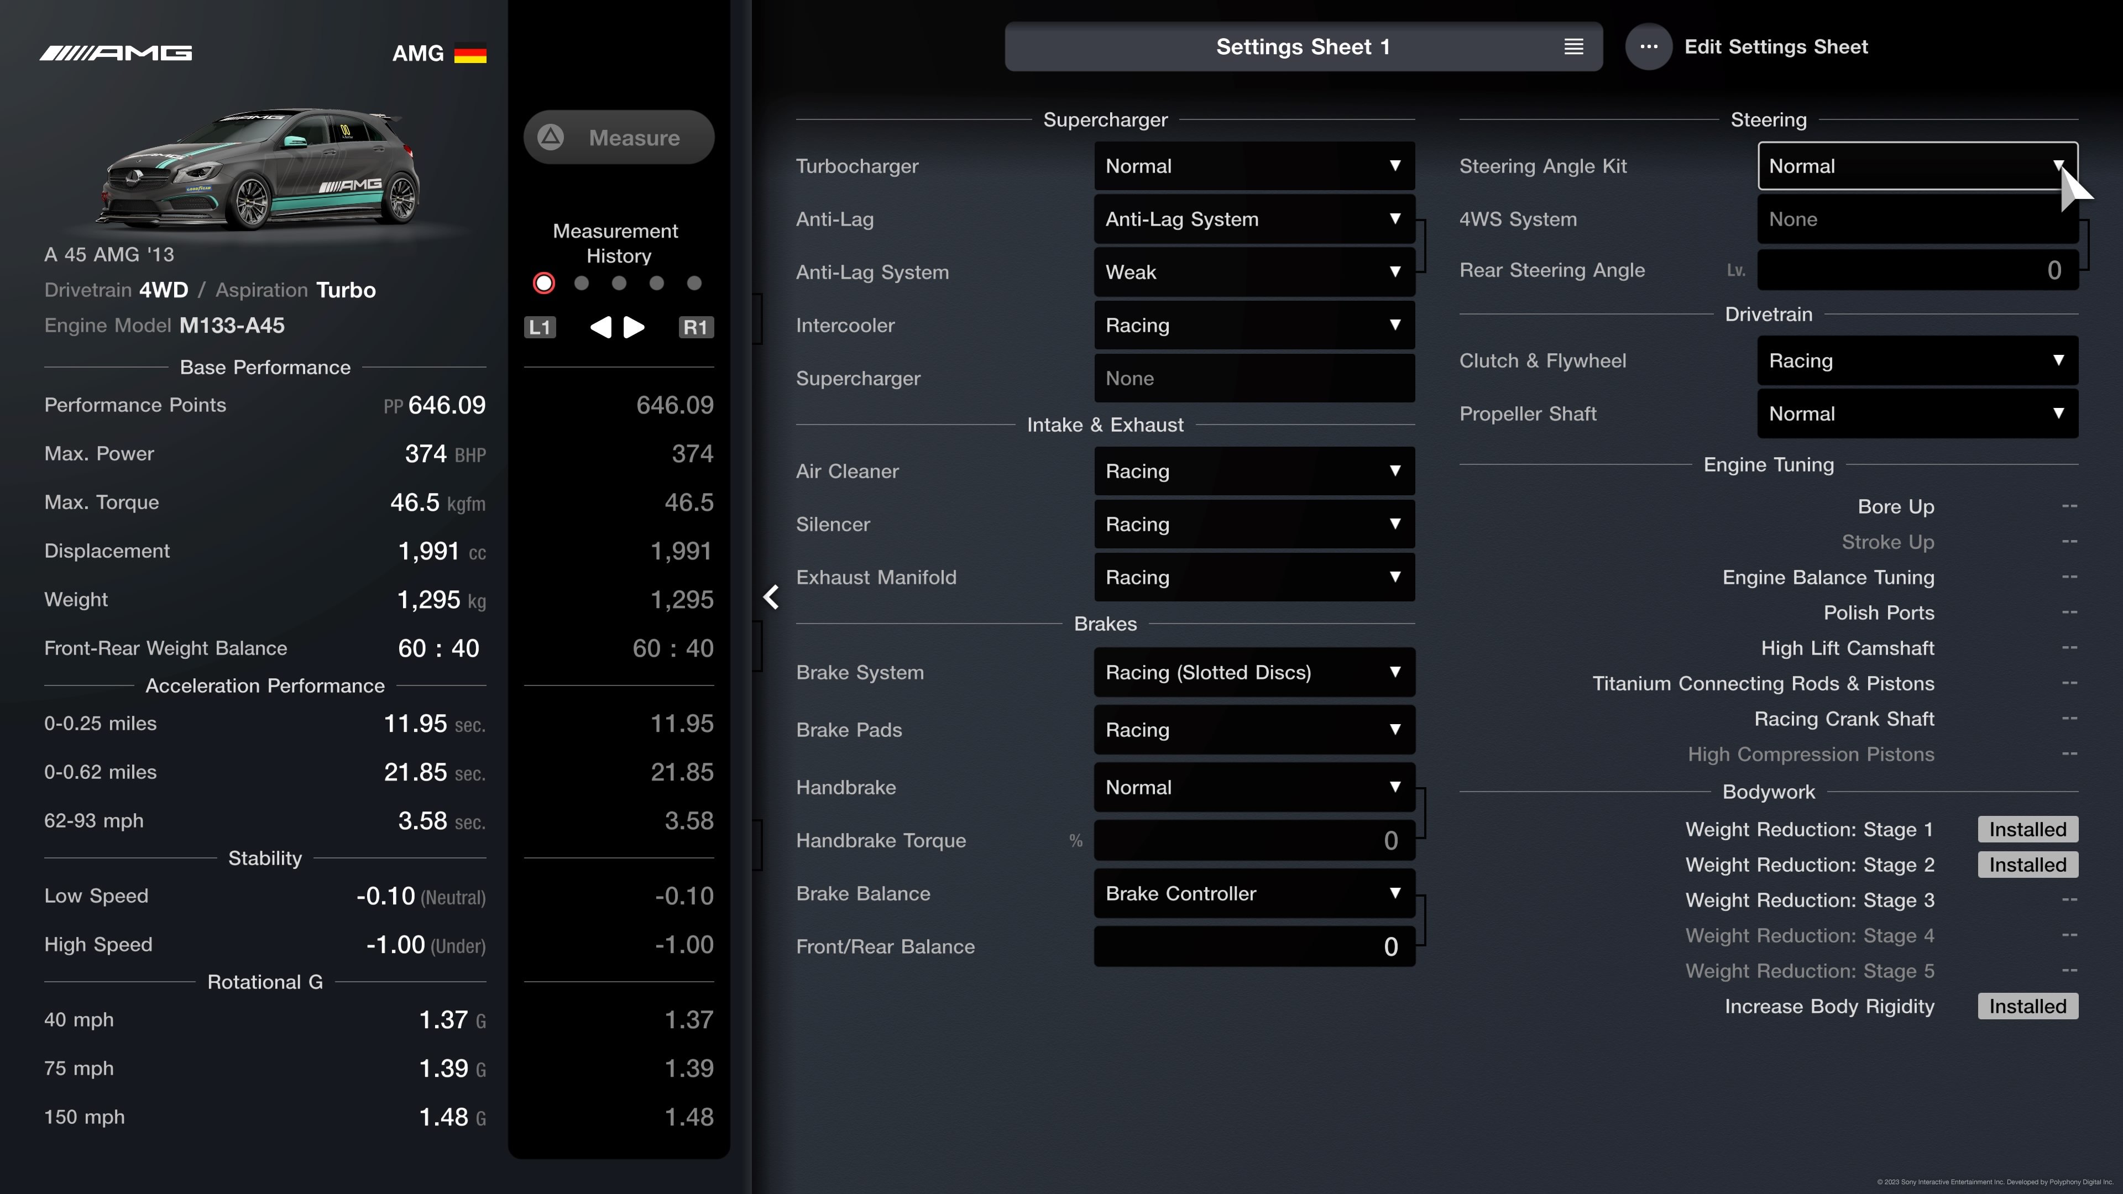Toggle the first measurement history radio button
Image resolution: width=2123 pixels, height=1194 pixels.
544,283
